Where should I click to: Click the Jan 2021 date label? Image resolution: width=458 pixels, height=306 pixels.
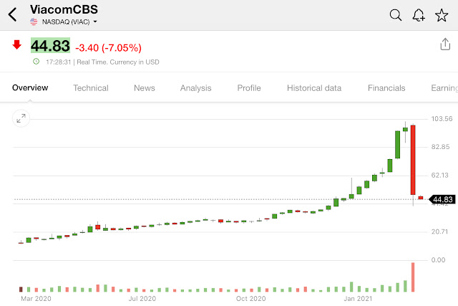pos(358,299)
